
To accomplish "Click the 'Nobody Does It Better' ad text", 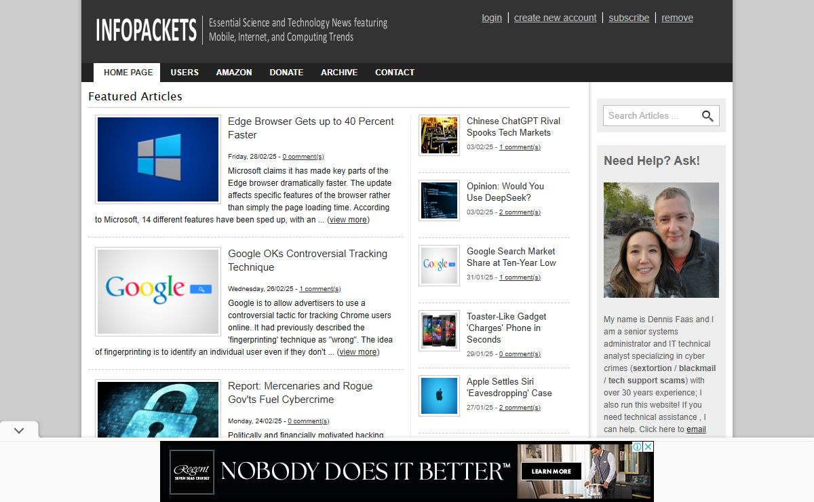I will [x=366, y=471].
